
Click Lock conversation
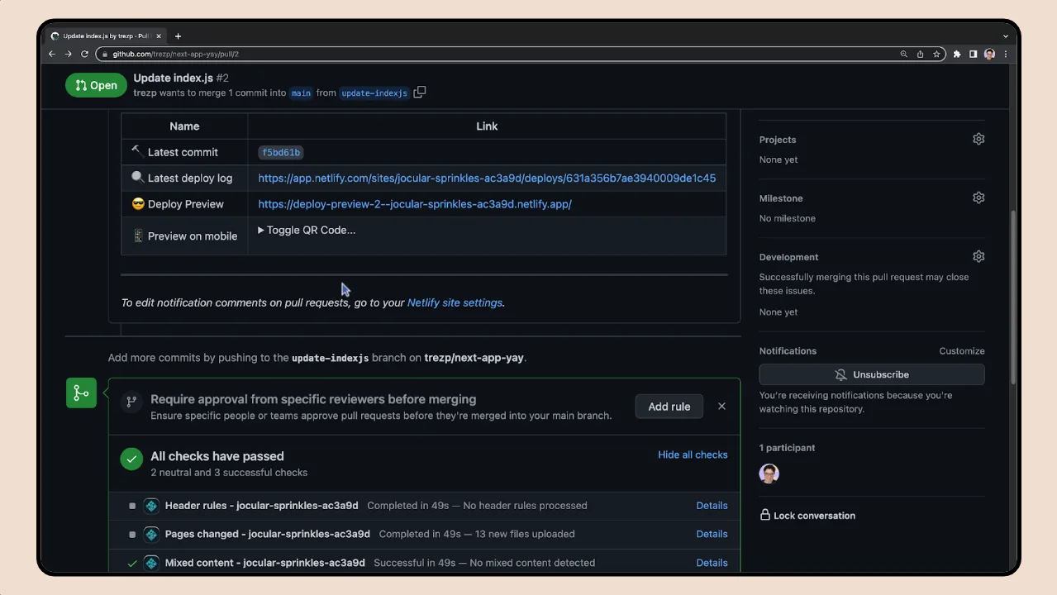[x=807, y=516]
